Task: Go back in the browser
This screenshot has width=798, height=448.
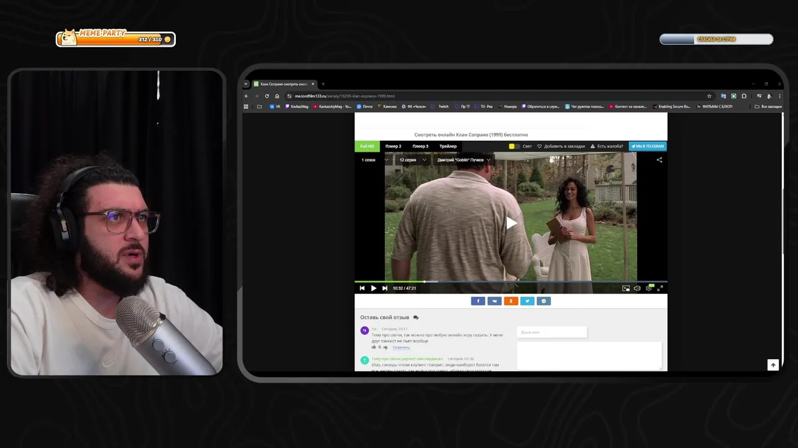Action: [x=246, y=96]
